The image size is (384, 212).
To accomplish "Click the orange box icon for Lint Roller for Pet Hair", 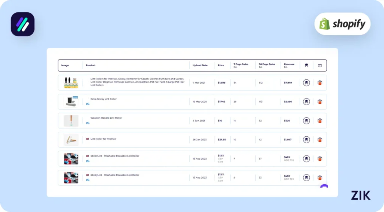I will (x=320, y=140).
